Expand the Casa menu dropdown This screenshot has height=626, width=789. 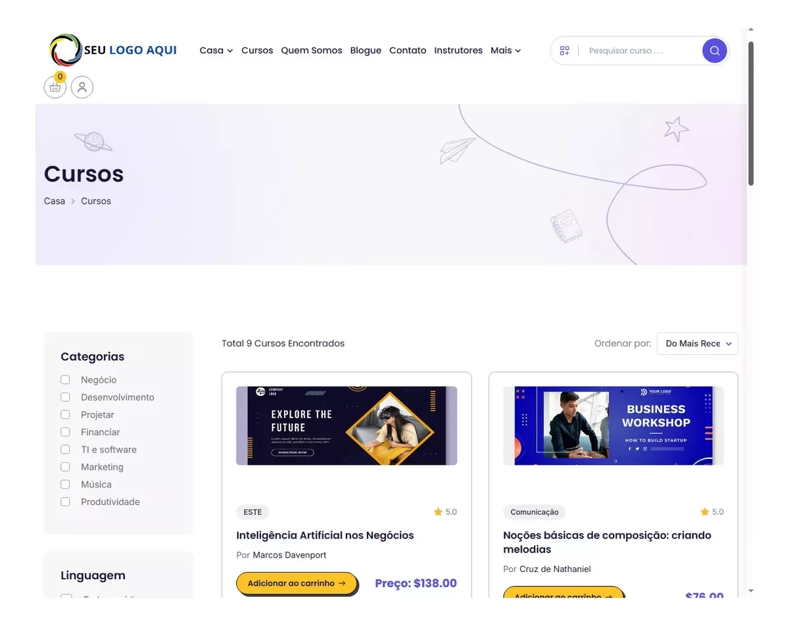pyautogui.click(x=216, y=51)
